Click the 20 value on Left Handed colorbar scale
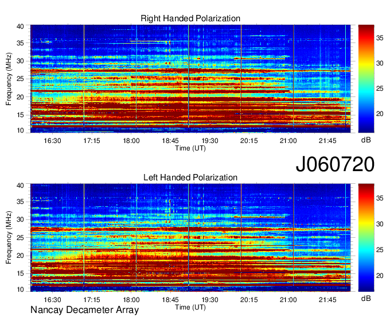Screen dimensions: 390x317 click(x=380, y=276)
